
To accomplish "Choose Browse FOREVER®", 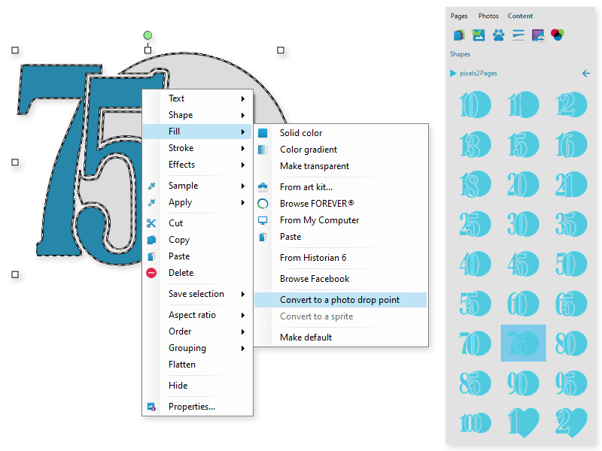I will [x=341, y=204].
